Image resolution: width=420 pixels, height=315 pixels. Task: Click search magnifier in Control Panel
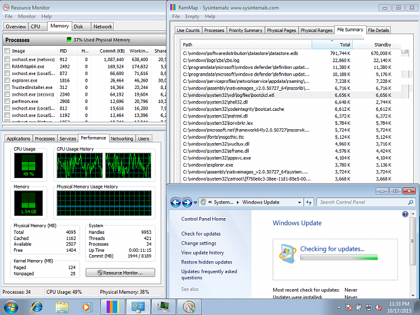click(x=410, y=203)
